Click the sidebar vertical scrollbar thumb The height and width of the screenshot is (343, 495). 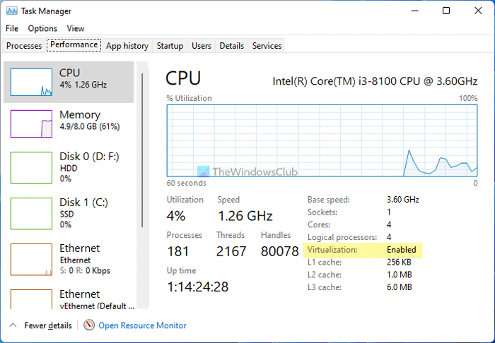pos(142,150)
